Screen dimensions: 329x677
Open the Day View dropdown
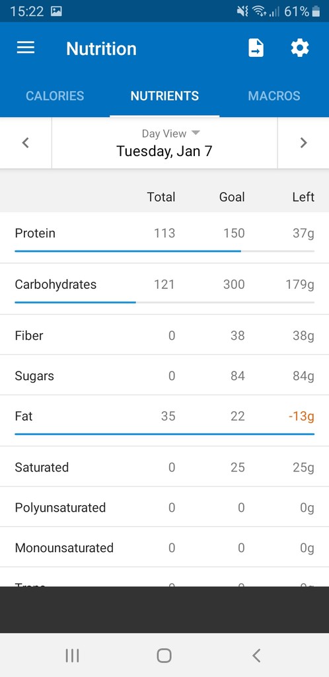pyautogui.click(x=170, y=134)
